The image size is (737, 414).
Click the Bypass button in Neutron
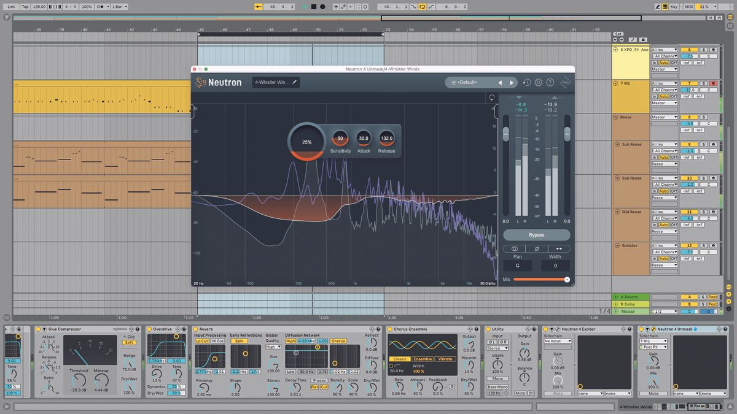(536, 235)
